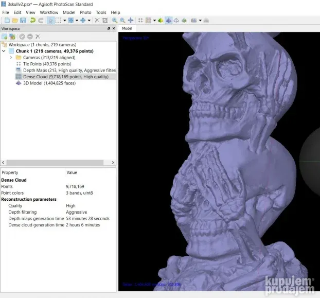Screen dimensions: 320x298
Task: Zoom out with the magnifier minus icon
Action: click(x=122, y=21)
